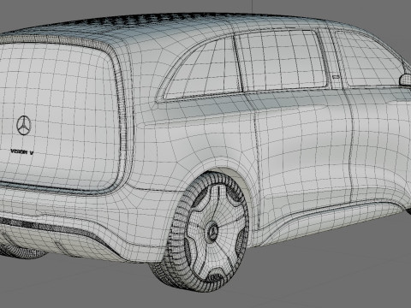This screenshot has width=411, height=308.
Task: Select the side mirror on the car model
Action: pyautogui.click(x=405, y=80)
